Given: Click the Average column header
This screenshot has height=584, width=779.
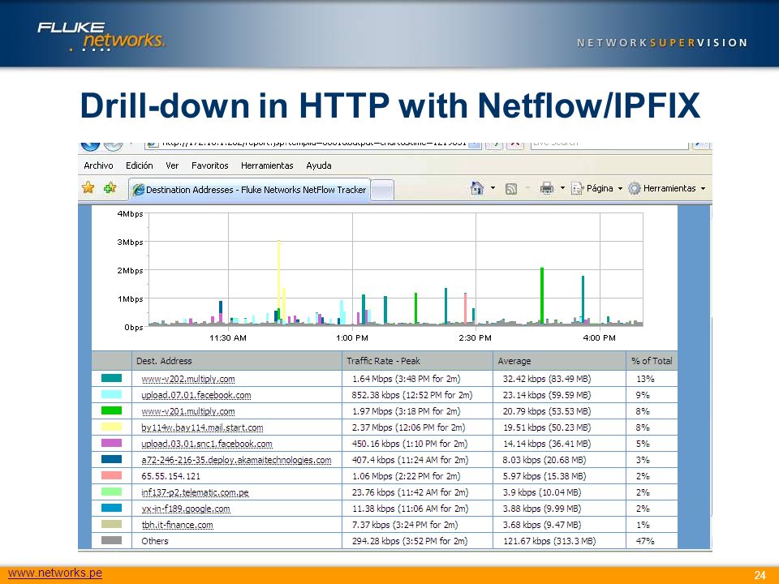Looking at the screenshot, I should click(559, 361).
